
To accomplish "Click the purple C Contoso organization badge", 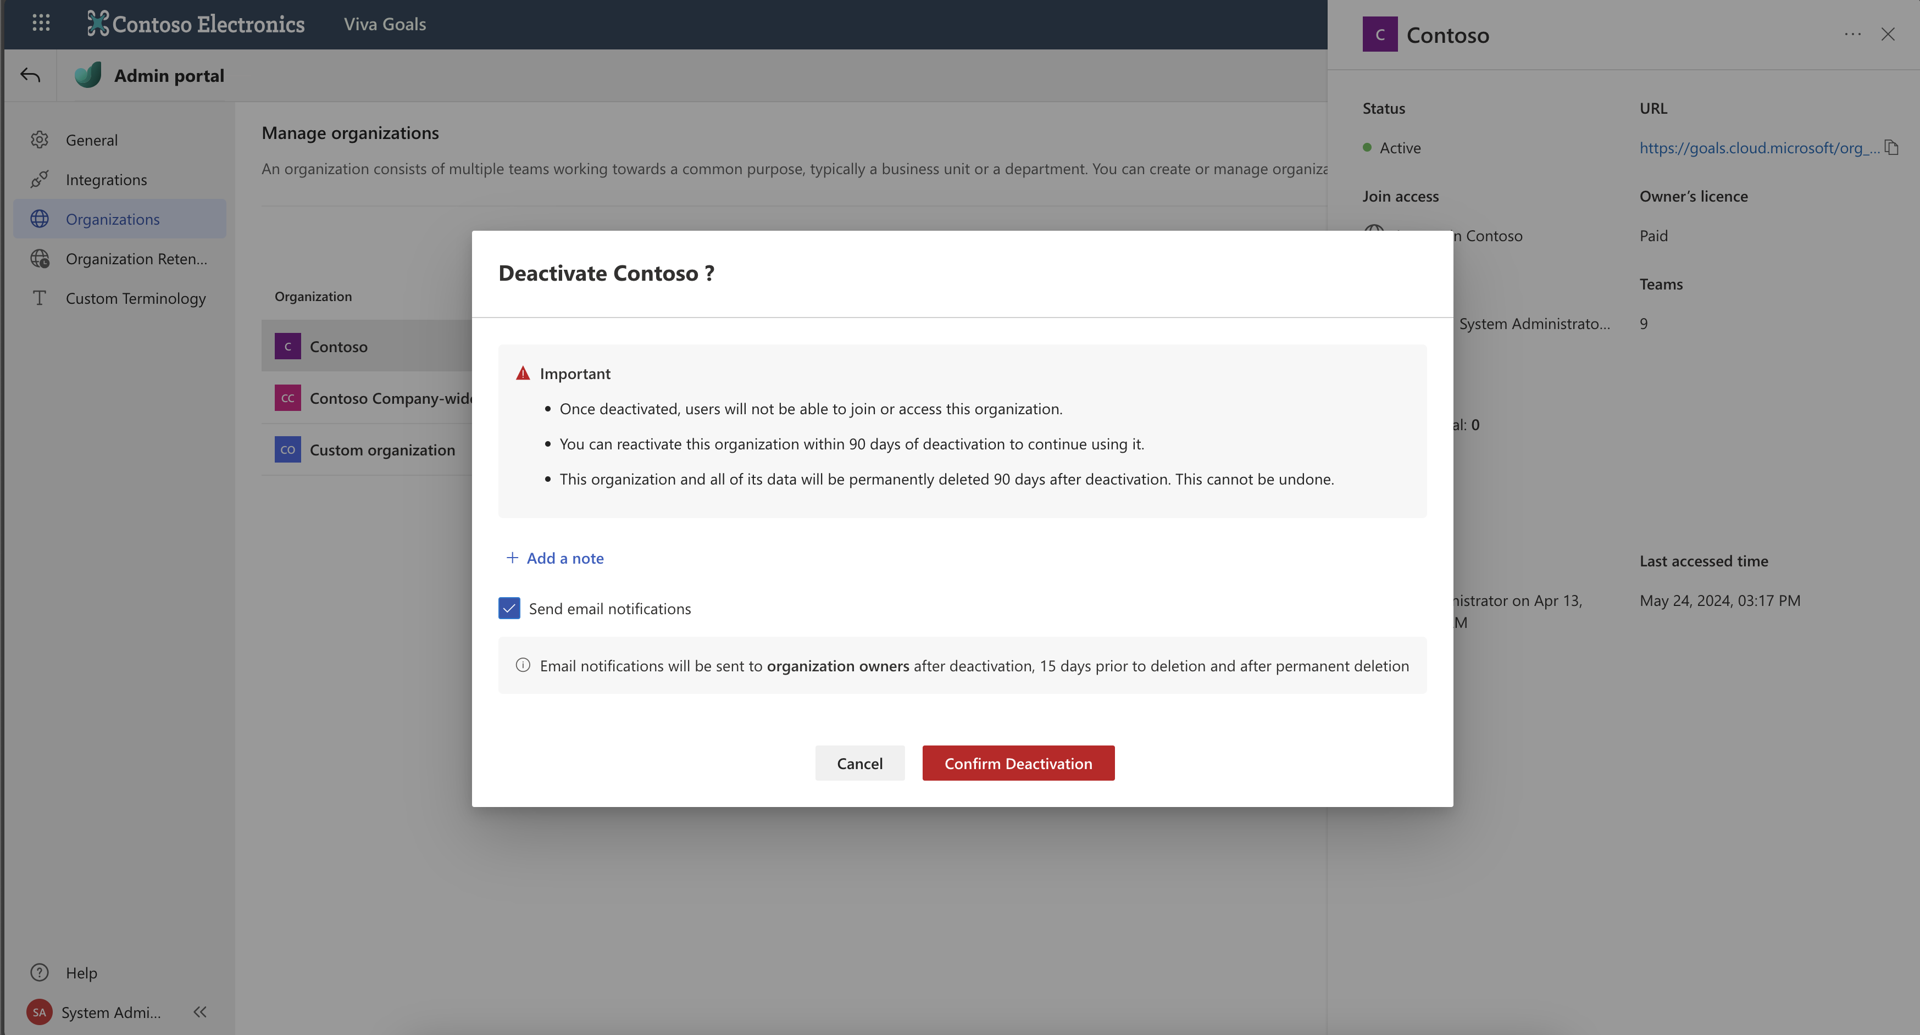I will pos(288,346).
